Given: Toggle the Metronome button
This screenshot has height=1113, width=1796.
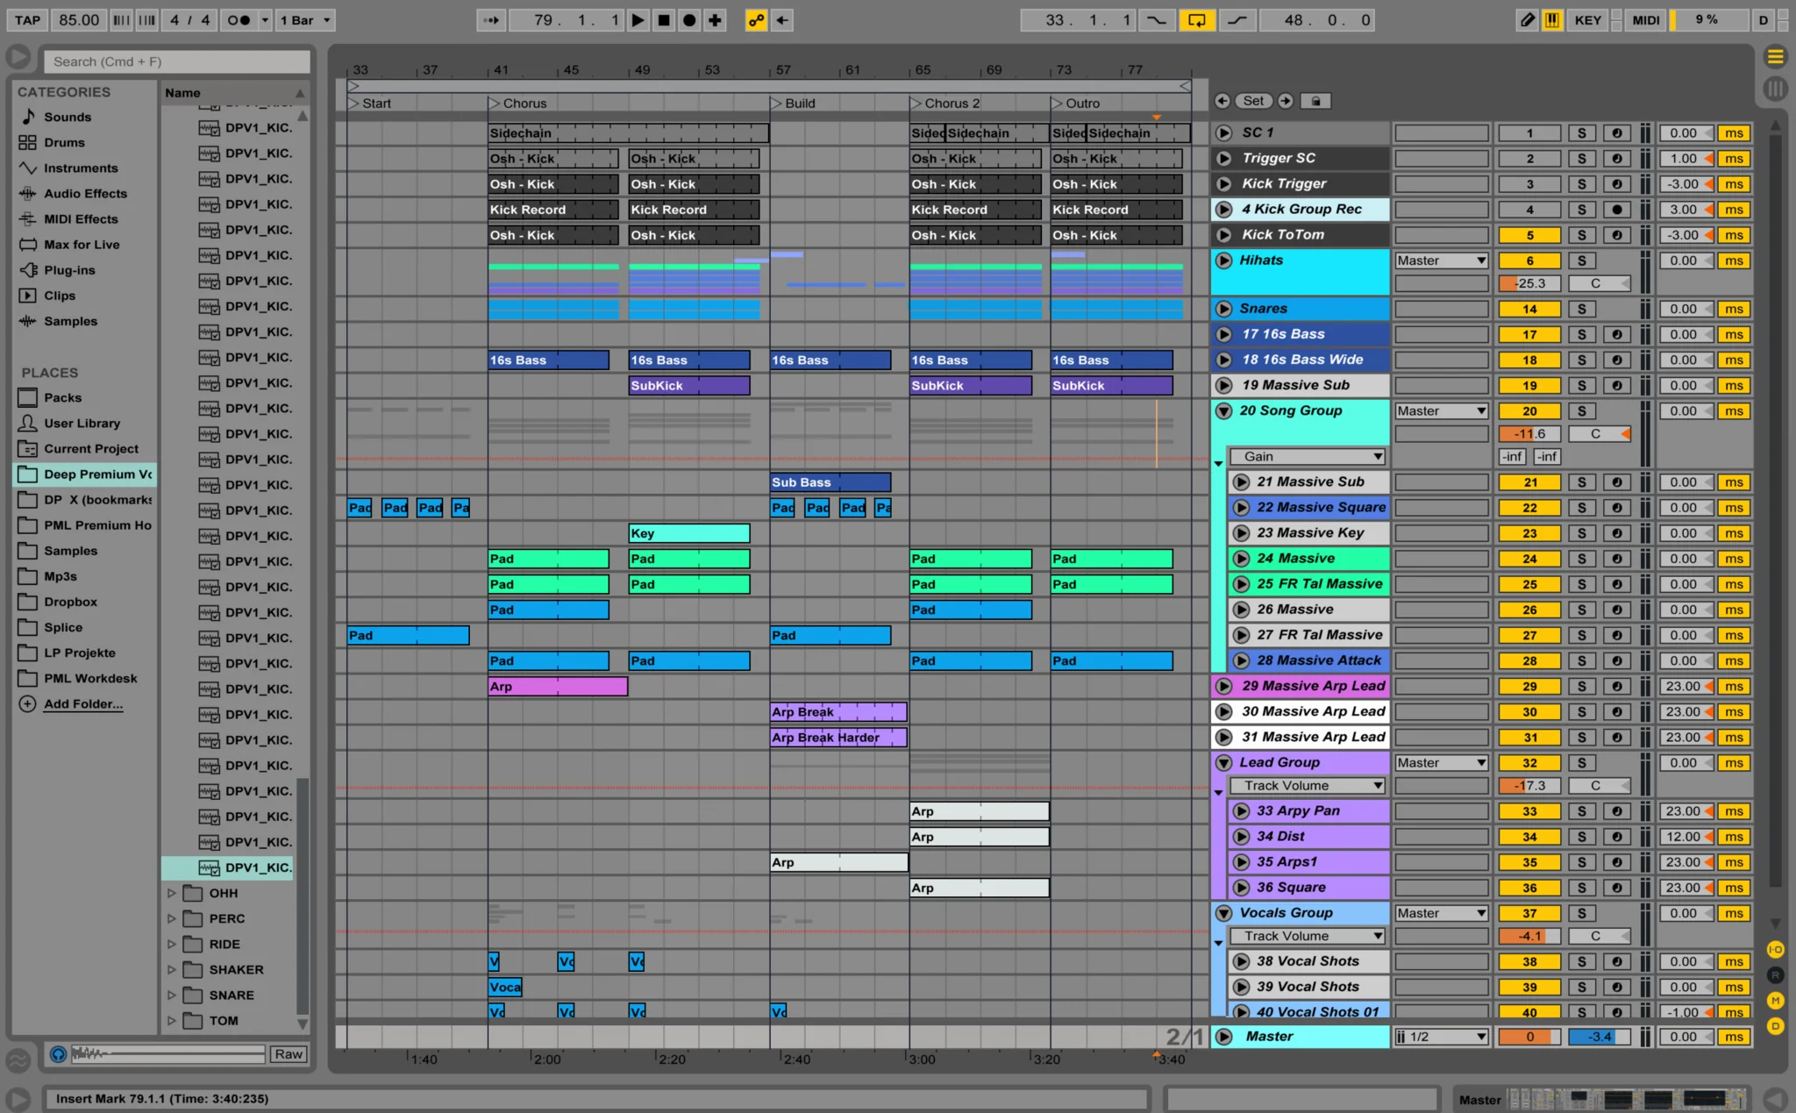Looking at the screenshot, I should point(239,20).
